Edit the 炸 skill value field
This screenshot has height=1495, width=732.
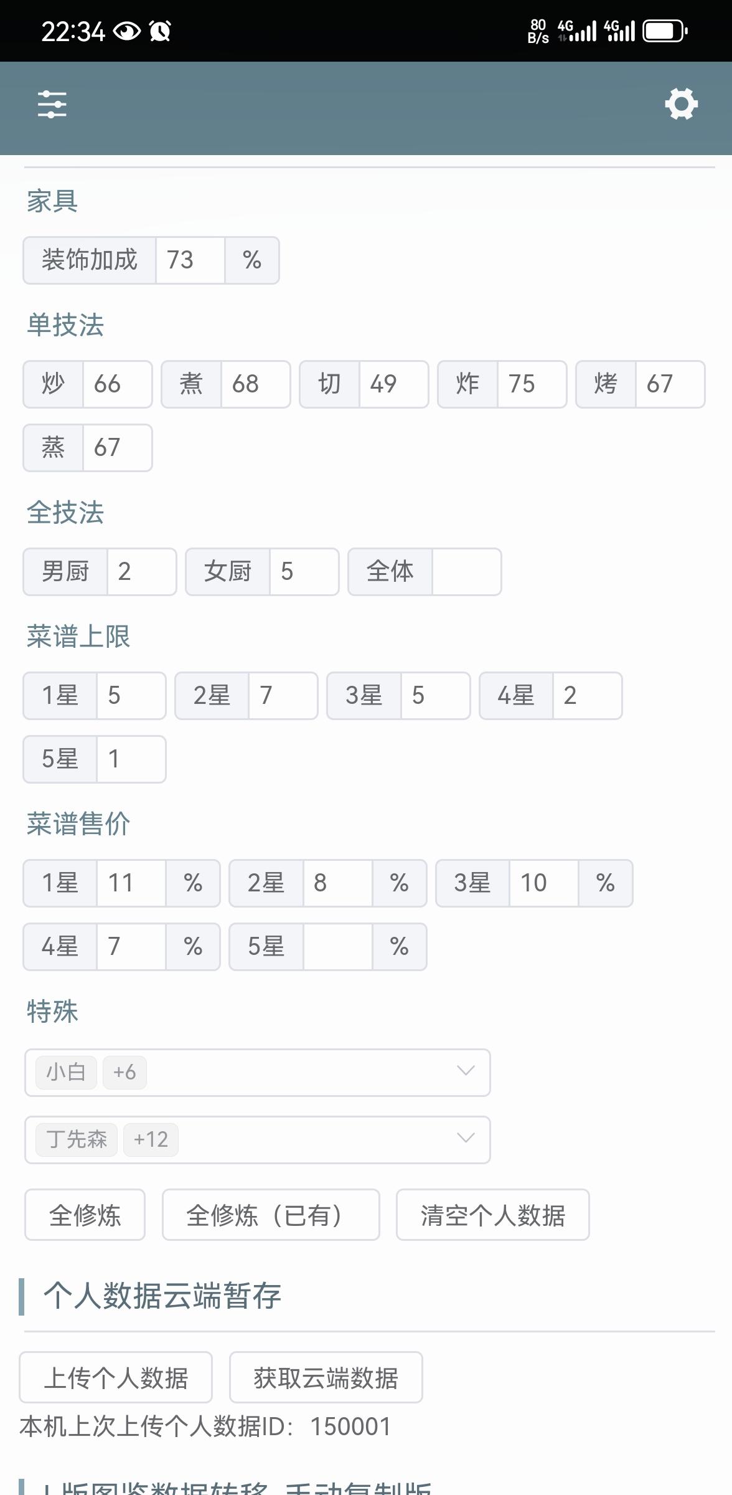pyautogui.click(x=531, y=384)
